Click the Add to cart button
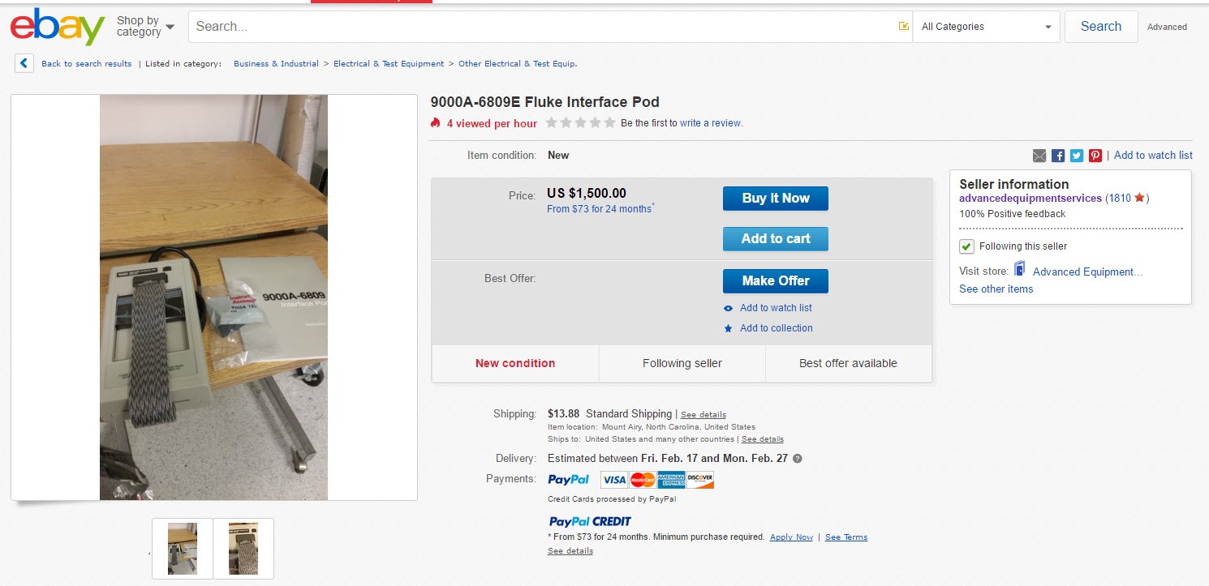Image resolution: width=1209 pixels, height=586 pixels. coord(776,238)
